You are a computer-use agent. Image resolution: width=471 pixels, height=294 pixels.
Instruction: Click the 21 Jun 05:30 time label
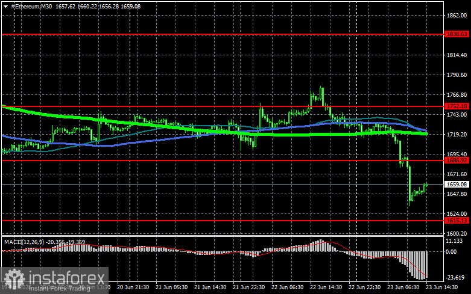coord(171,287)
